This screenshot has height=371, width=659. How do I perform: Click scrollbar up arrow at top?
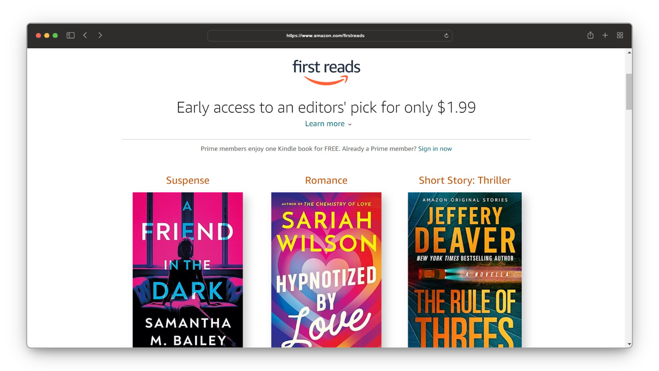point(629,53)
